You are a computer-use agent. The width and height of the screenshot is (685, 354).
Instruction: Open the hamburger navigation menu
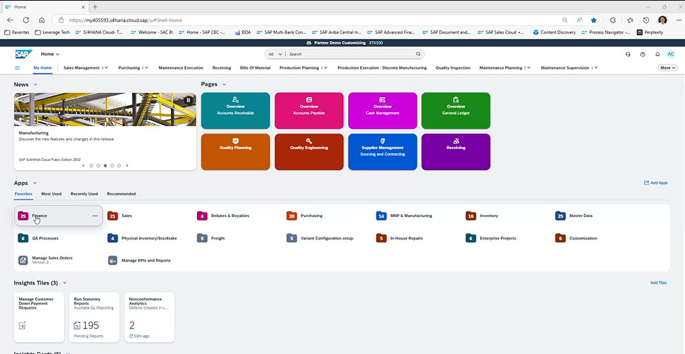pos(18,68)
